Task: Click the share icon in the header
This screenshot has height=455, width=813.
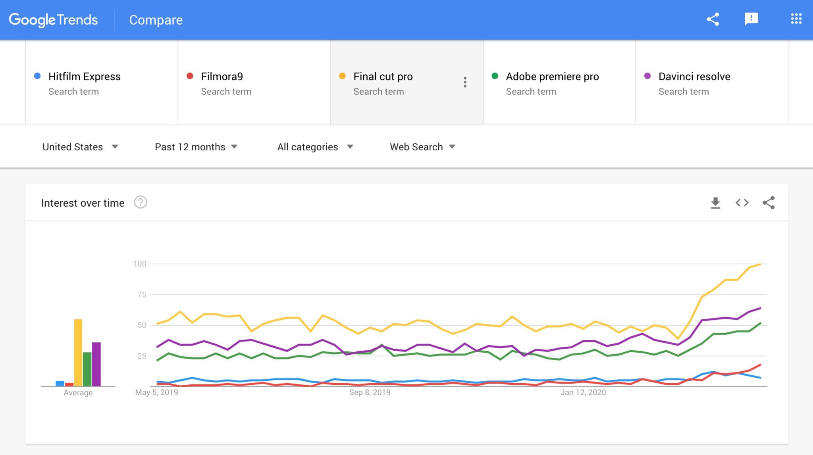Action: (x=713, y=19)
